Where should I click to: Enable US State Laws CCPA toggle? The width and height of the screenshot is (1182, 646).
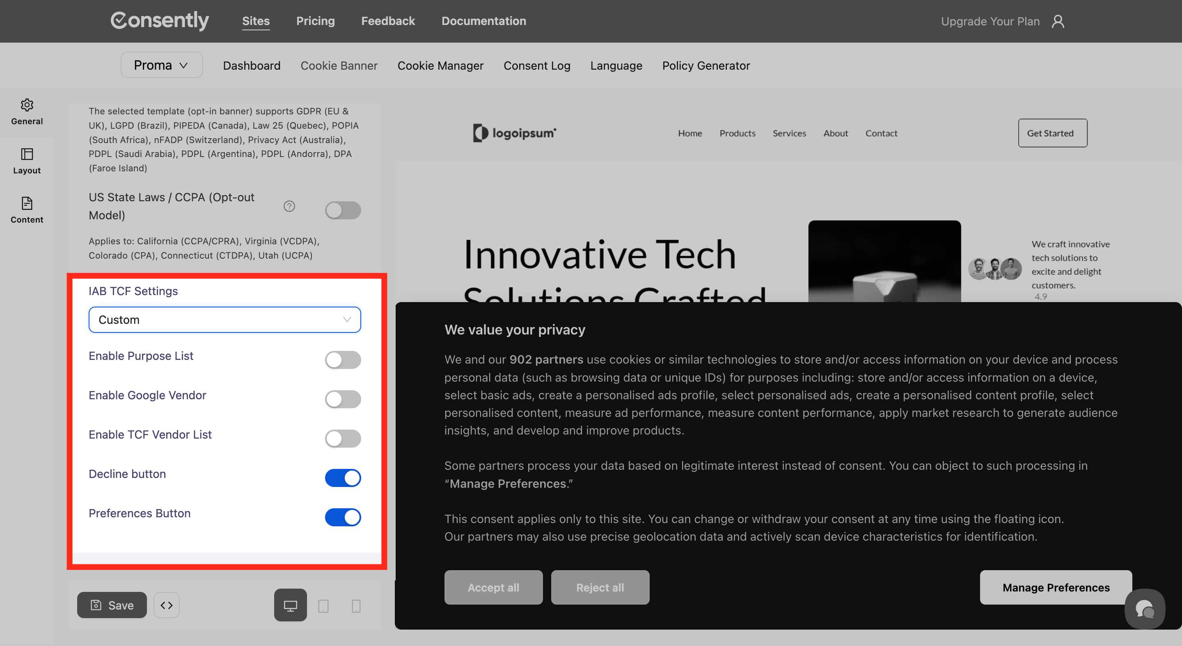[342, 210]
